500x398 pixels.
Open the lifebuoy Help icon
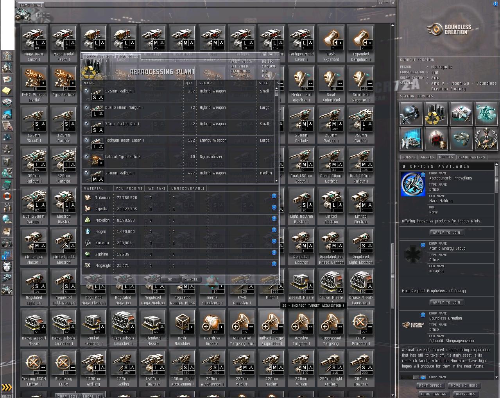7,196
